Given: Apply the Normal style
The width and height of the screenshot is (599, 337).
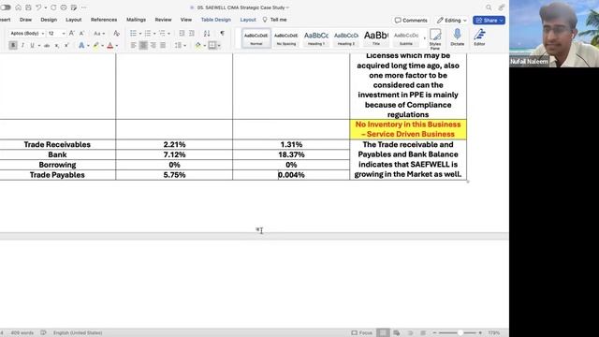Looking at the screenshot, I should point(256,38).
